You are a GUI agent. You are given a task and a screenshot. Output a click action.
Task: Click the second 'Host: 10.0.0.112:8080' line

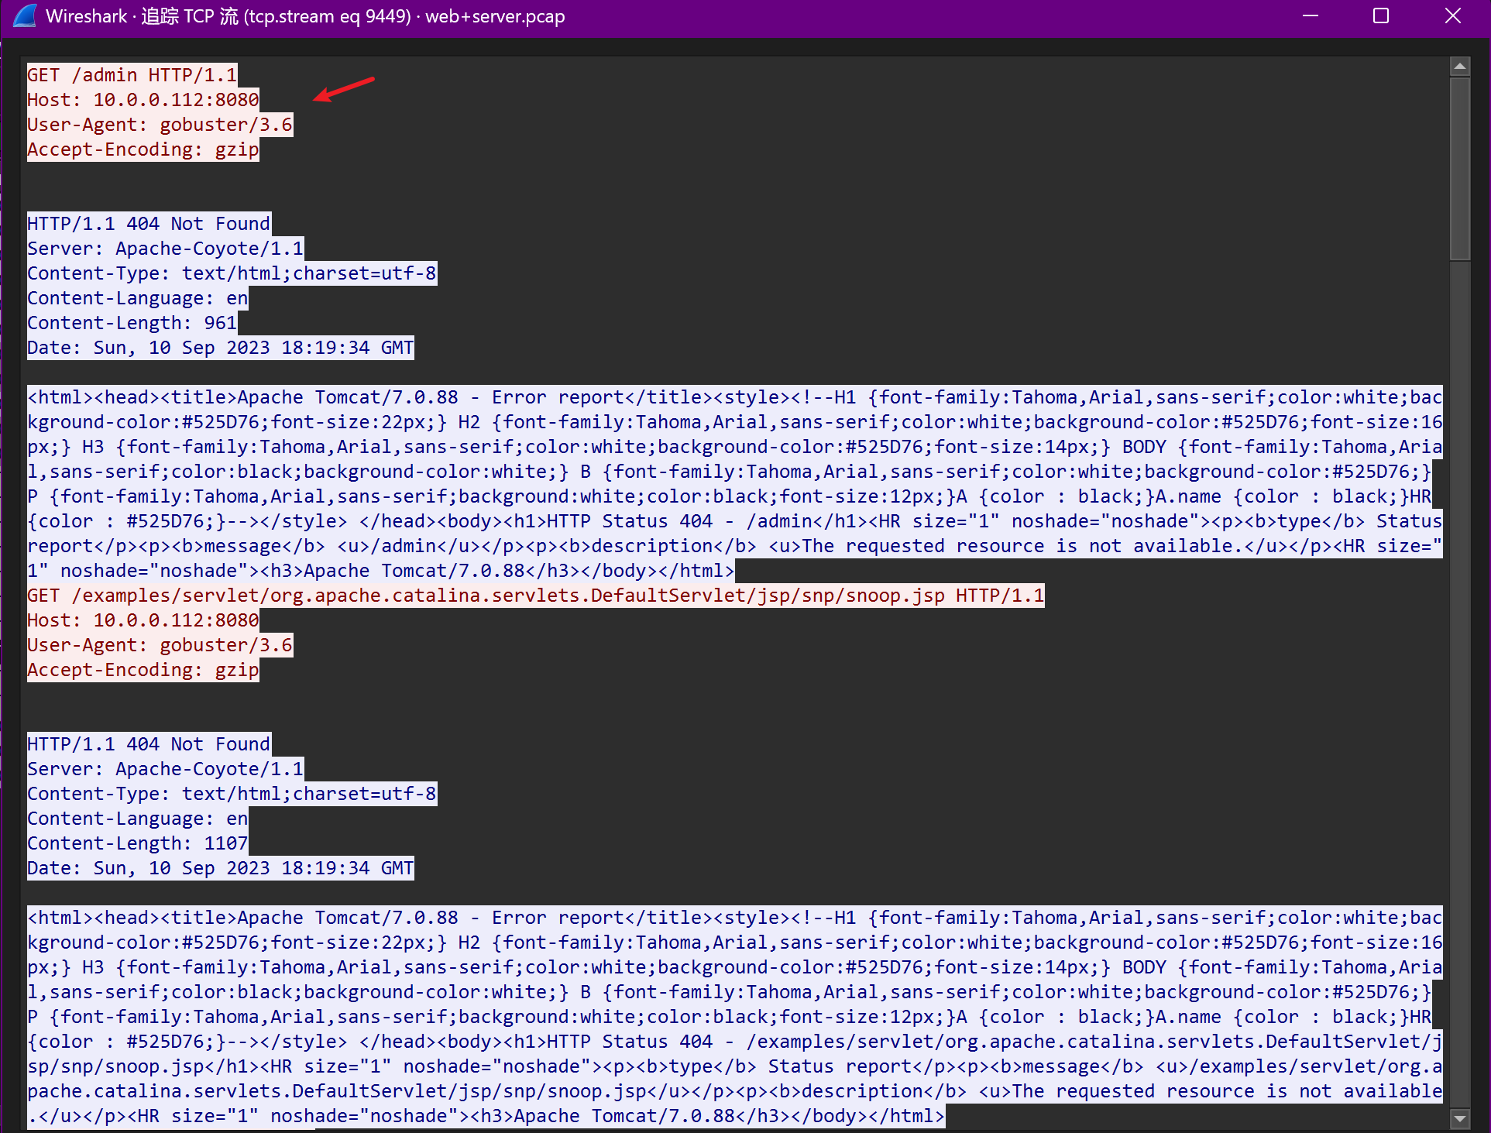[143, 620]
